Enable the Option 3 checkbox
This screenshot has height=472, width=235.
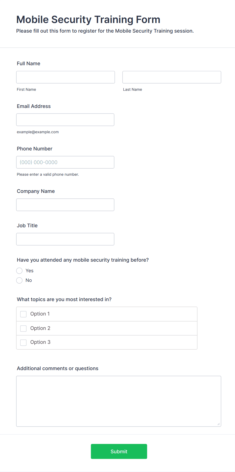click(23, 343)
